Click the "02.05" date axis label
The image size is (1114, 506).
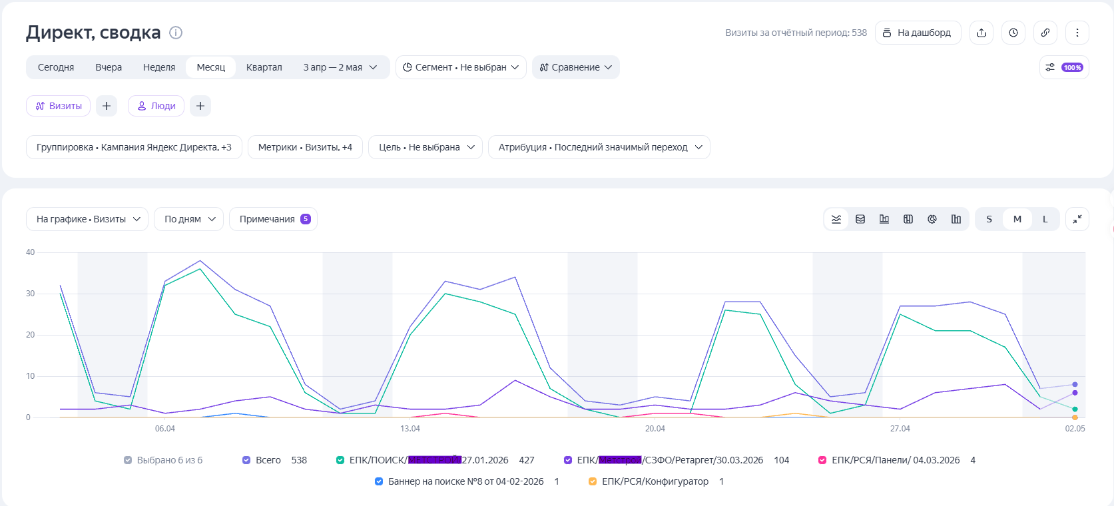click(x=1075, y=429)
